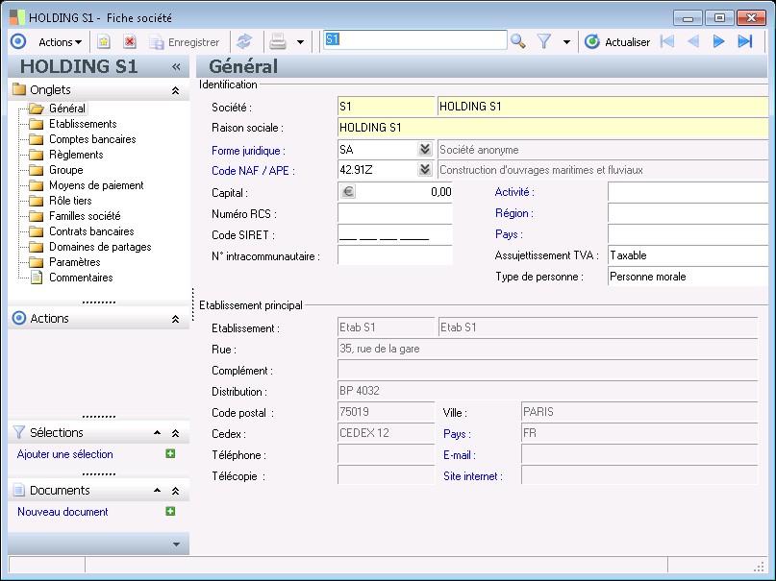776x581 pixels.
Task: Collapse the Onglets panel section
Action: (175, 90)
